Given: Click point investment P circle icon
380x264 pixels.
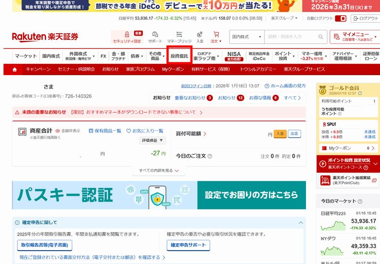Looking at the screenshot, I should [323, 164].
